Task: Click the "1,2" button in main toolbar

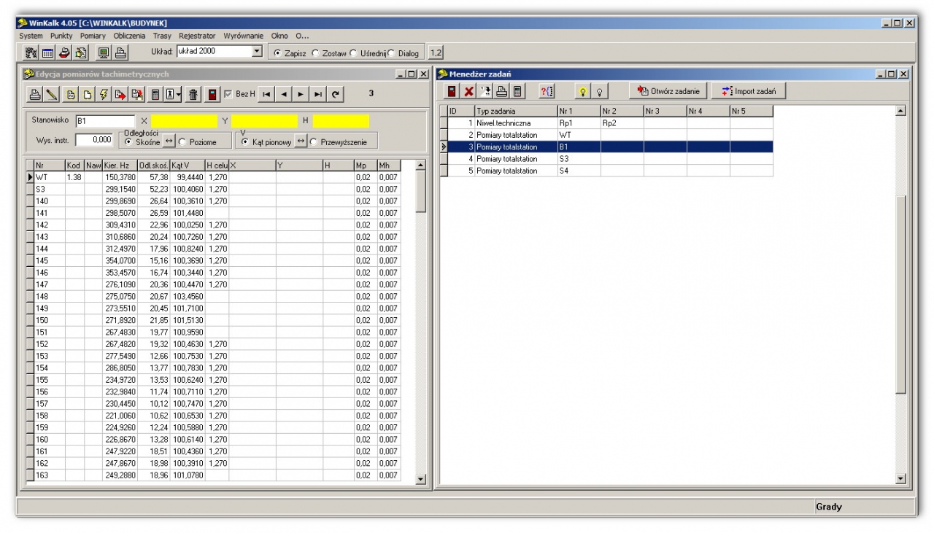Action: point(436,52)
